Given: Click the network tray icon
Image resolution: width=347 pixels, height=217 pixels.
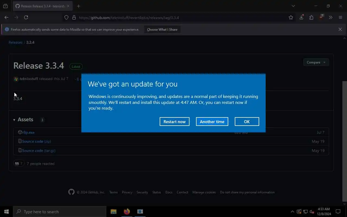Looking at the screenshot, I should click(x=306, y=212).
